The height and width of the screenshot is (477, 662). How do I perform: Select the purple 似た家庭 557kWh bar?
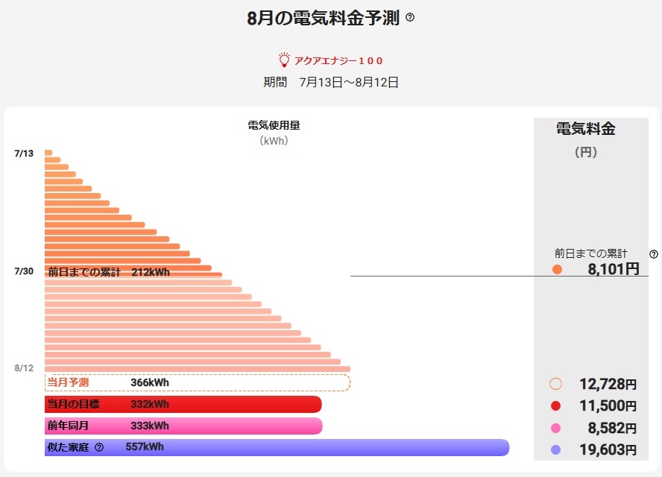coord(276,447)
